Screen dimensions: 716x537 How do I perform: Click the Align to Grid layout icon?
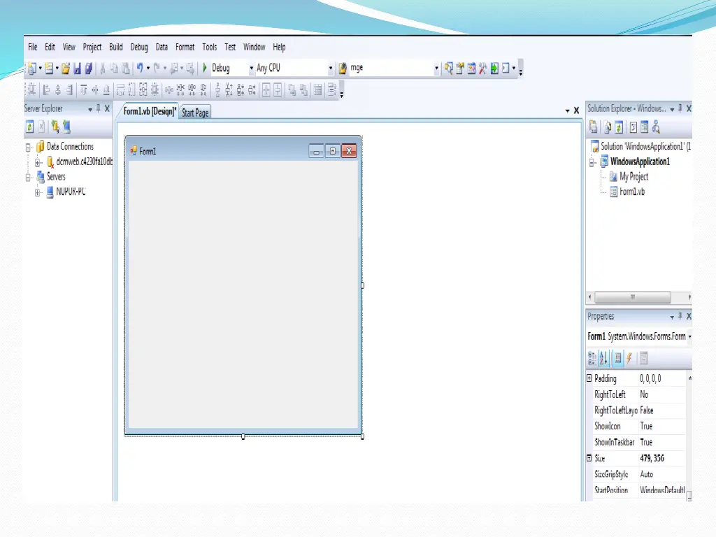tap(31, 90)
